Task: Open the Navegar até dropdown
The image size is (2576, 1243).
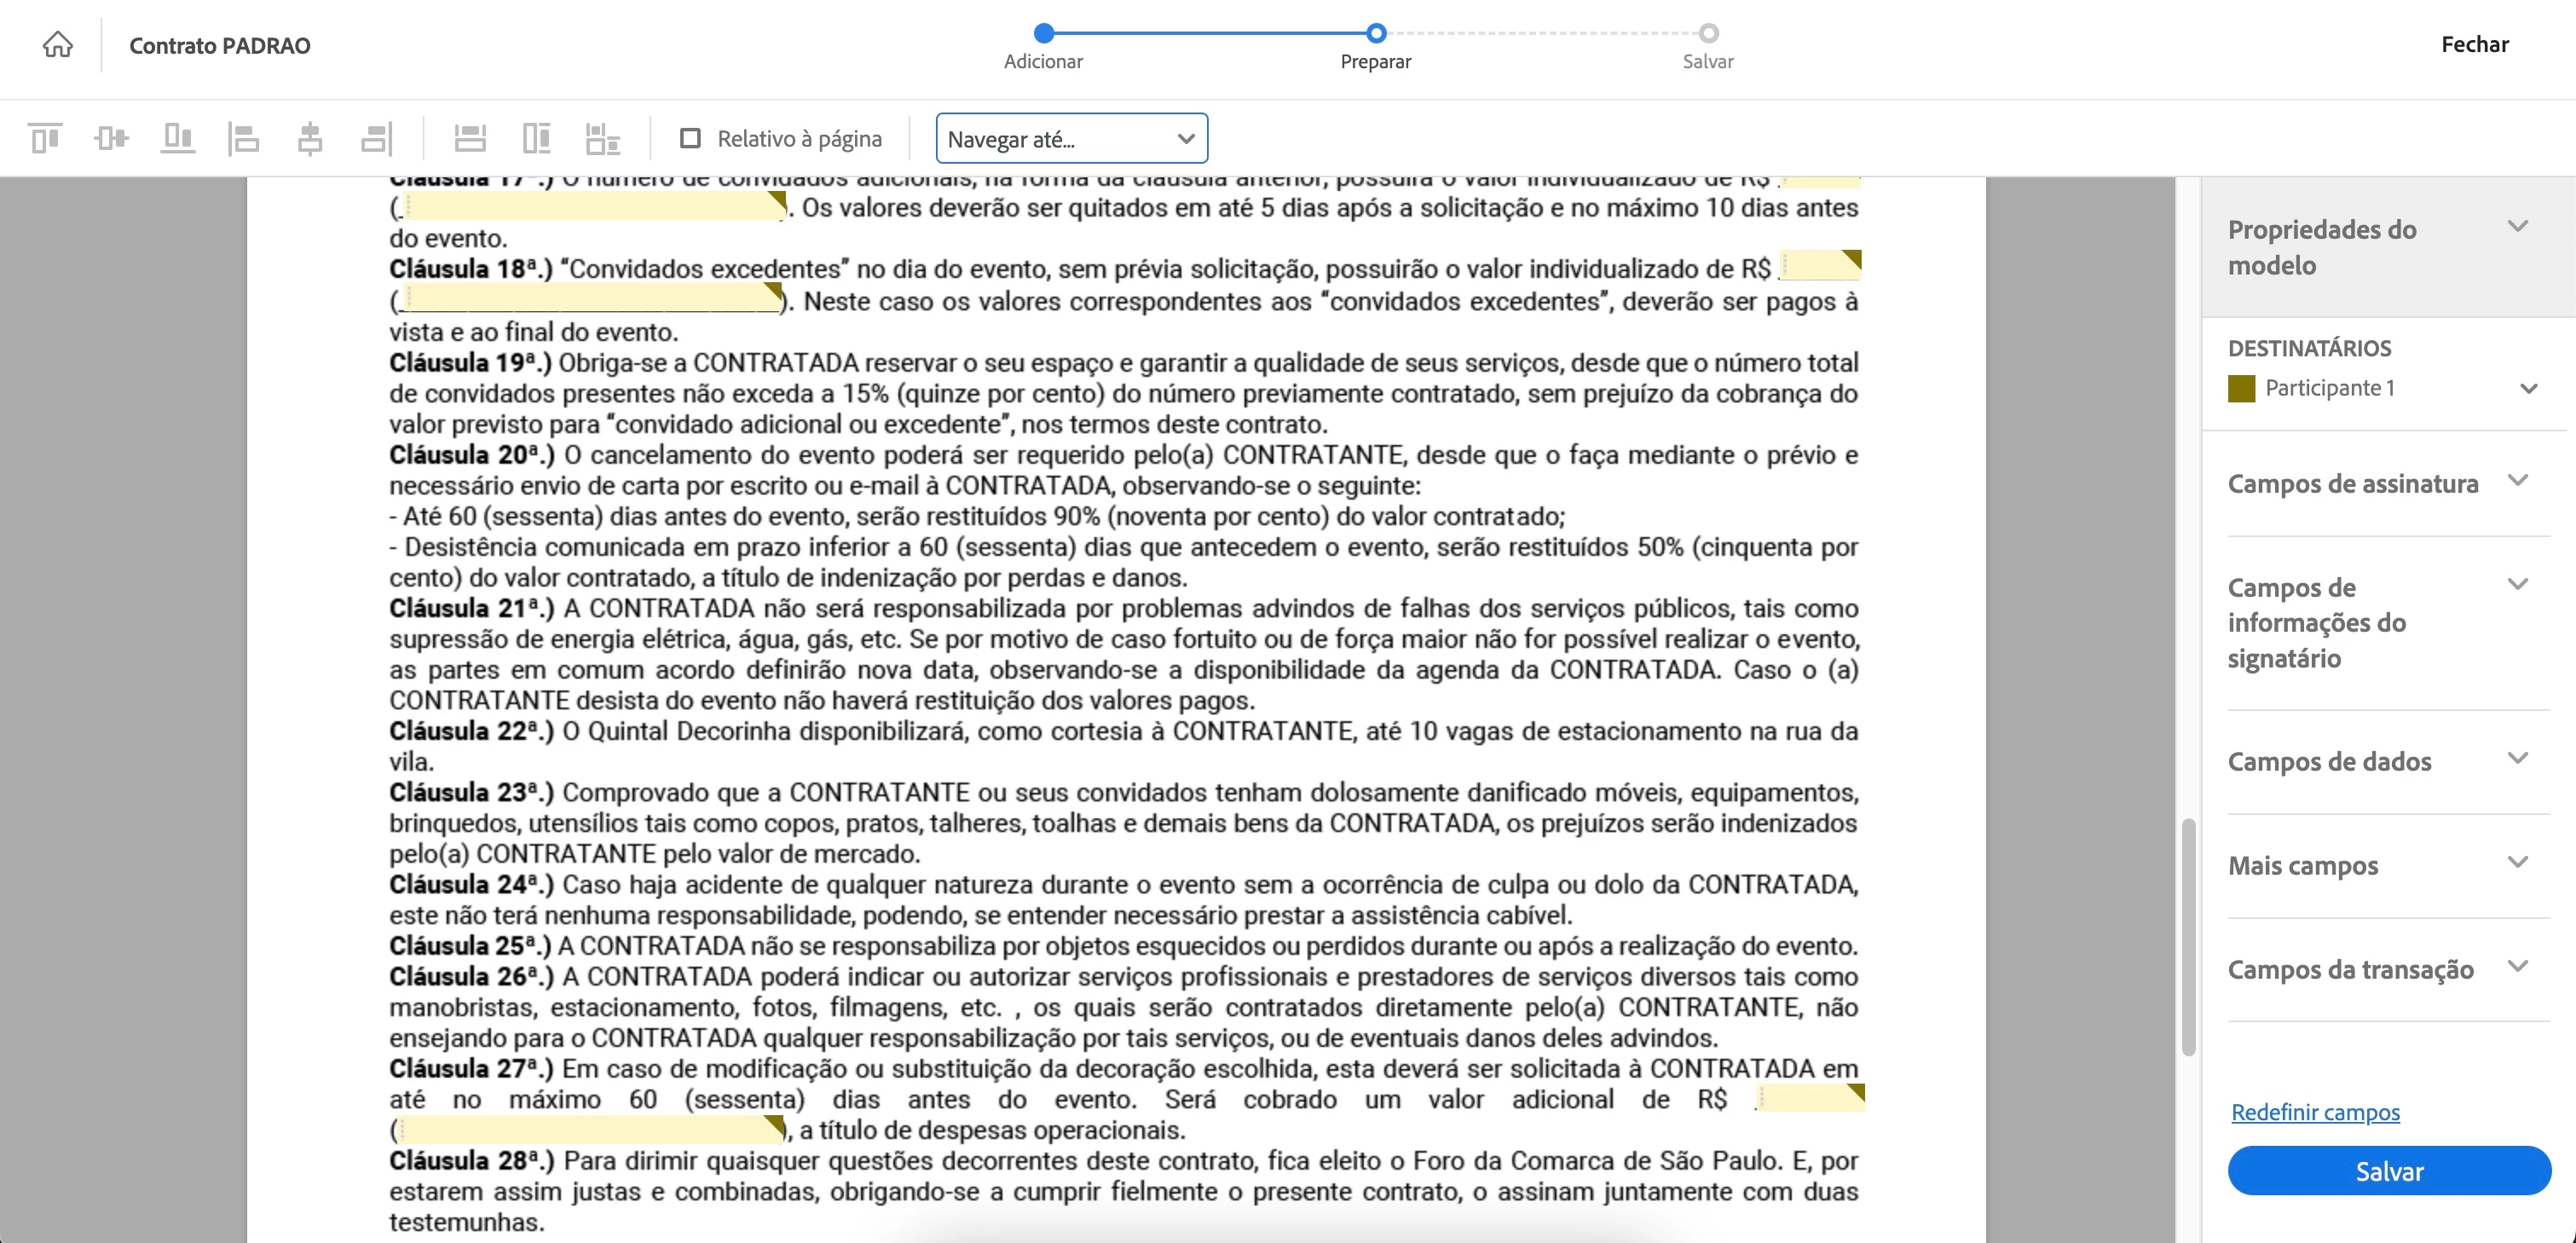Action: click(x=1071, y=139)
